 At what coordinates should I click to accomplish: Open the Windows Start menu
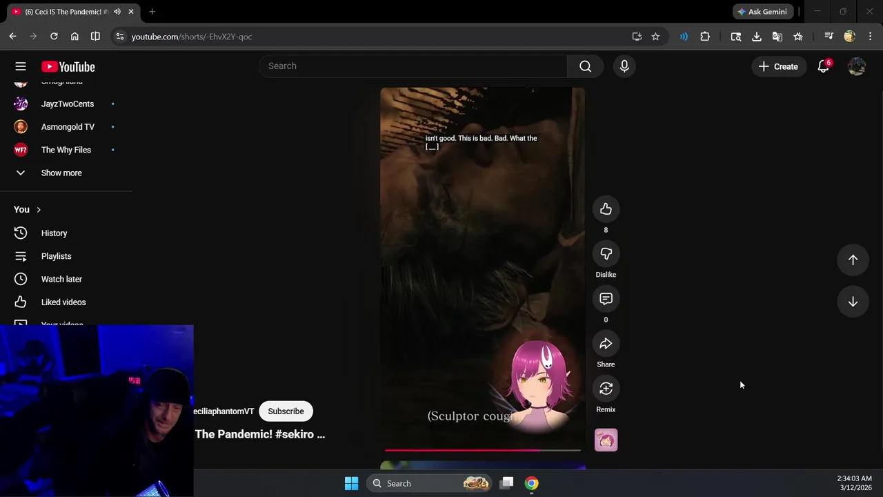point(351,483)
